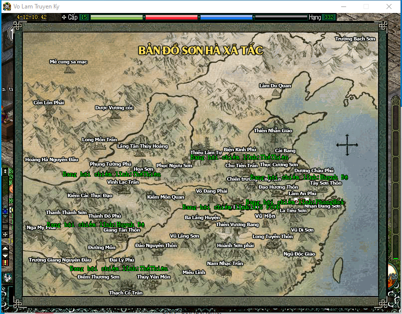Screen dimensions: 402x314
Task: Click the Dược Vương cốc mountain icon
Action: (x=115, y=115)
